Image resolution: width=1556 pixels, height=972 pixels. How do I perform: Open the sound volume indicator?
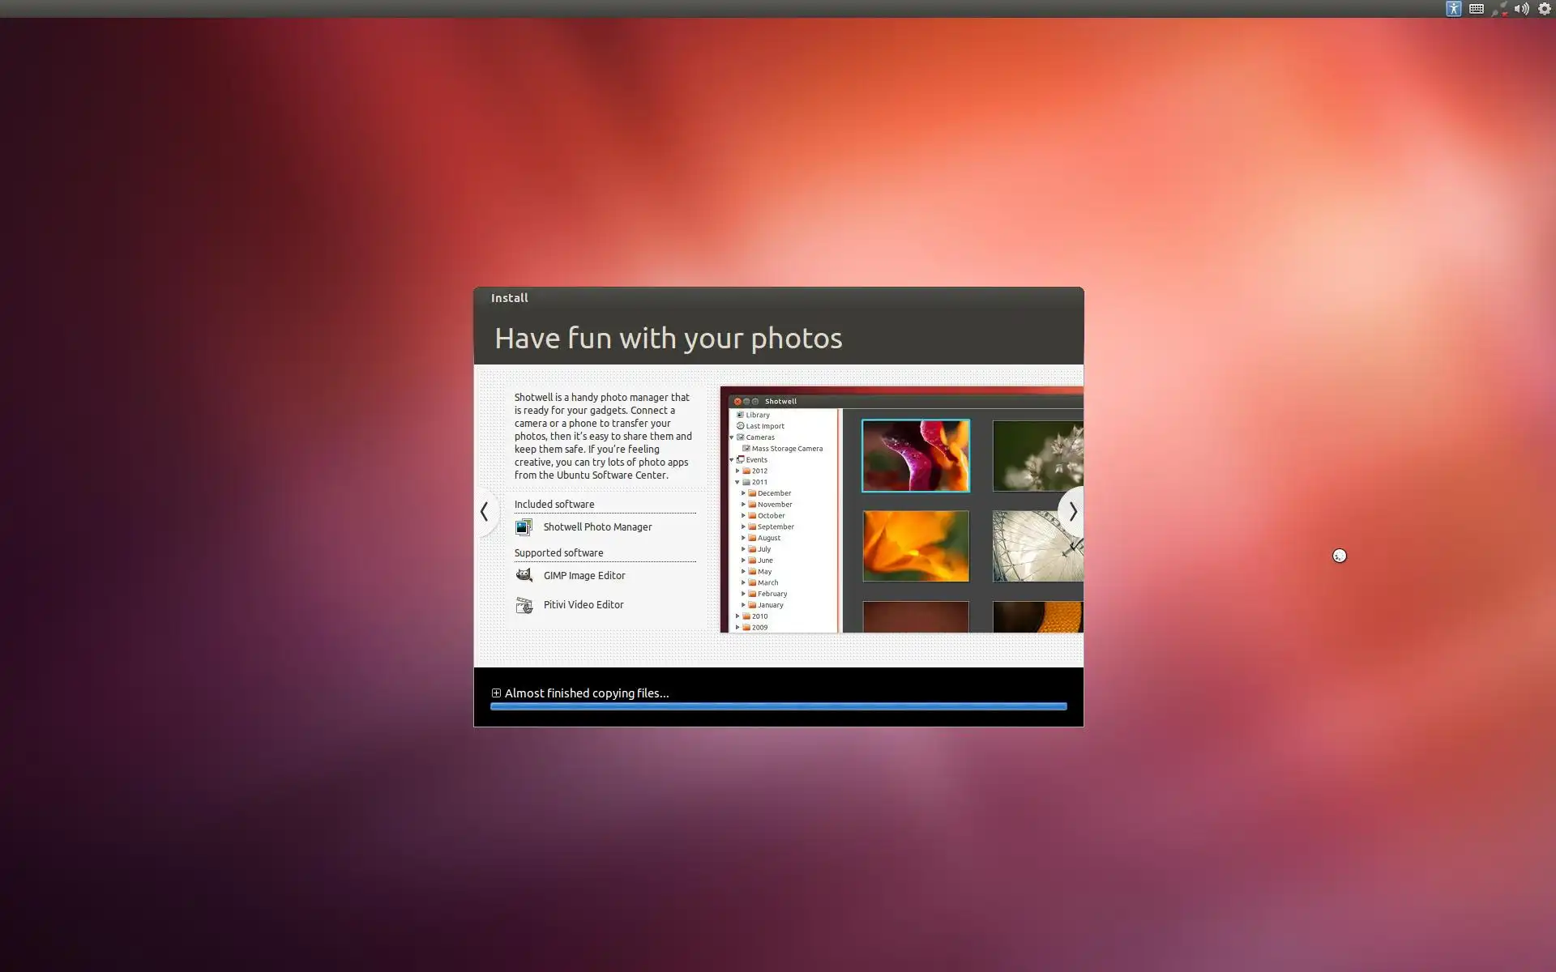[x=1521, y=9]
